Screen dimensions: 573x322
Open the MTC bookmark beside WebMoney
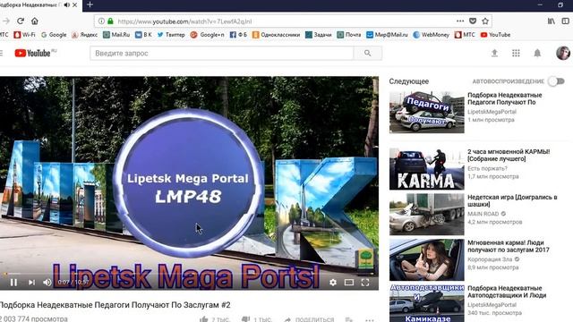pos(465,35)
